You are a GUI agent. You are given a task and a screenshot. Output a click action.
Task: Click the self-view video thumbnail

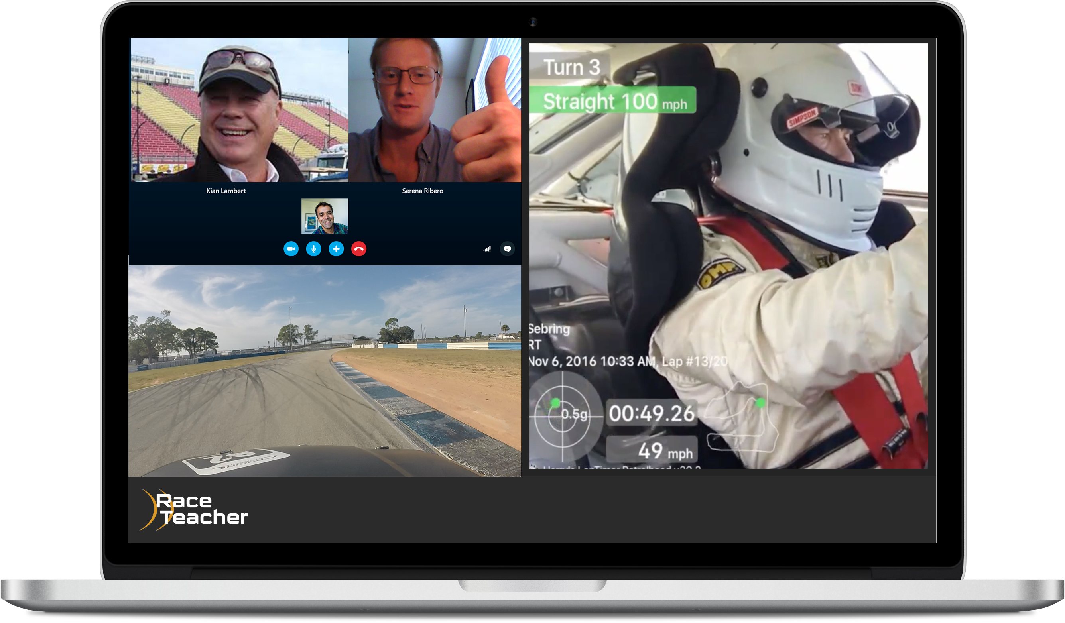pos(325,216)
